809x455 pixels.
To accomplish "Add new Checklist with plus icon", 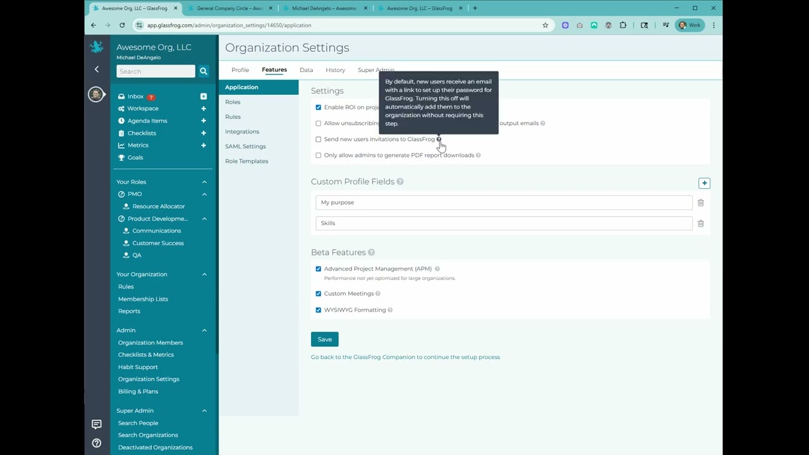I will point(204,133).
